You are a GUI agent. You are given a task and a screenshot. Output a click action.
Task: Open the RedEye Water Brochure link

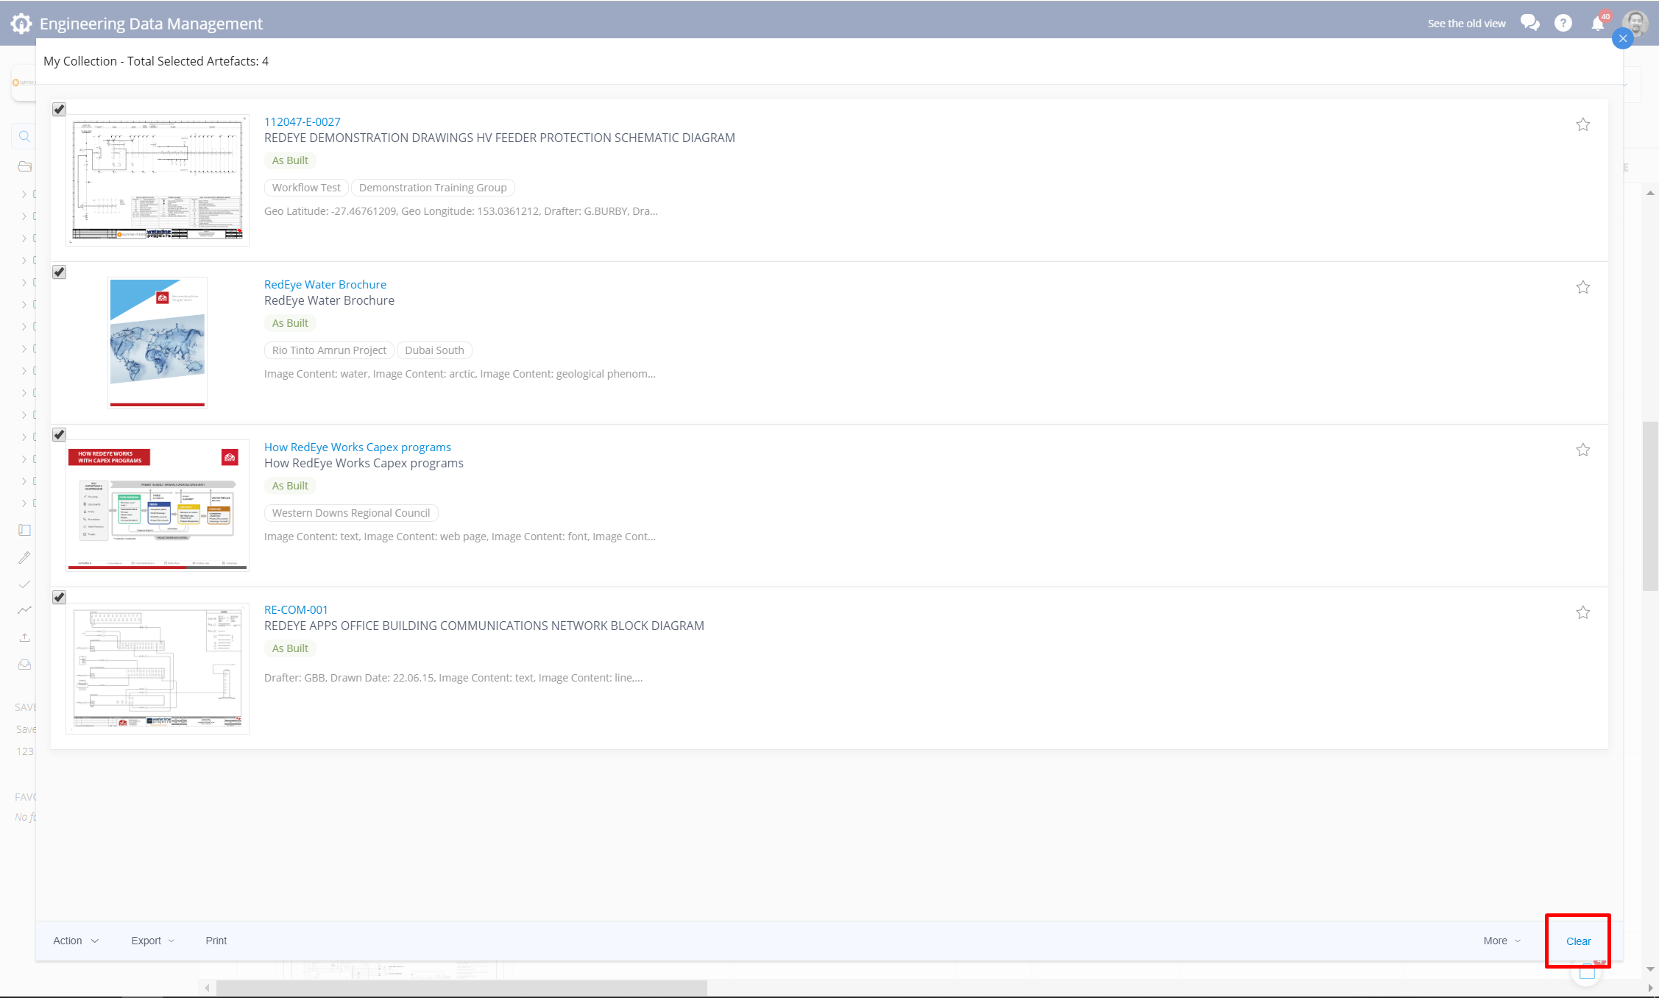pyautogui.click(x=325, y=284)
